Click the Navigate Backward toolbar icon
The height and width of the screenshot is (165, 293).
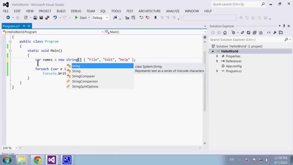[x=8, y=17]
